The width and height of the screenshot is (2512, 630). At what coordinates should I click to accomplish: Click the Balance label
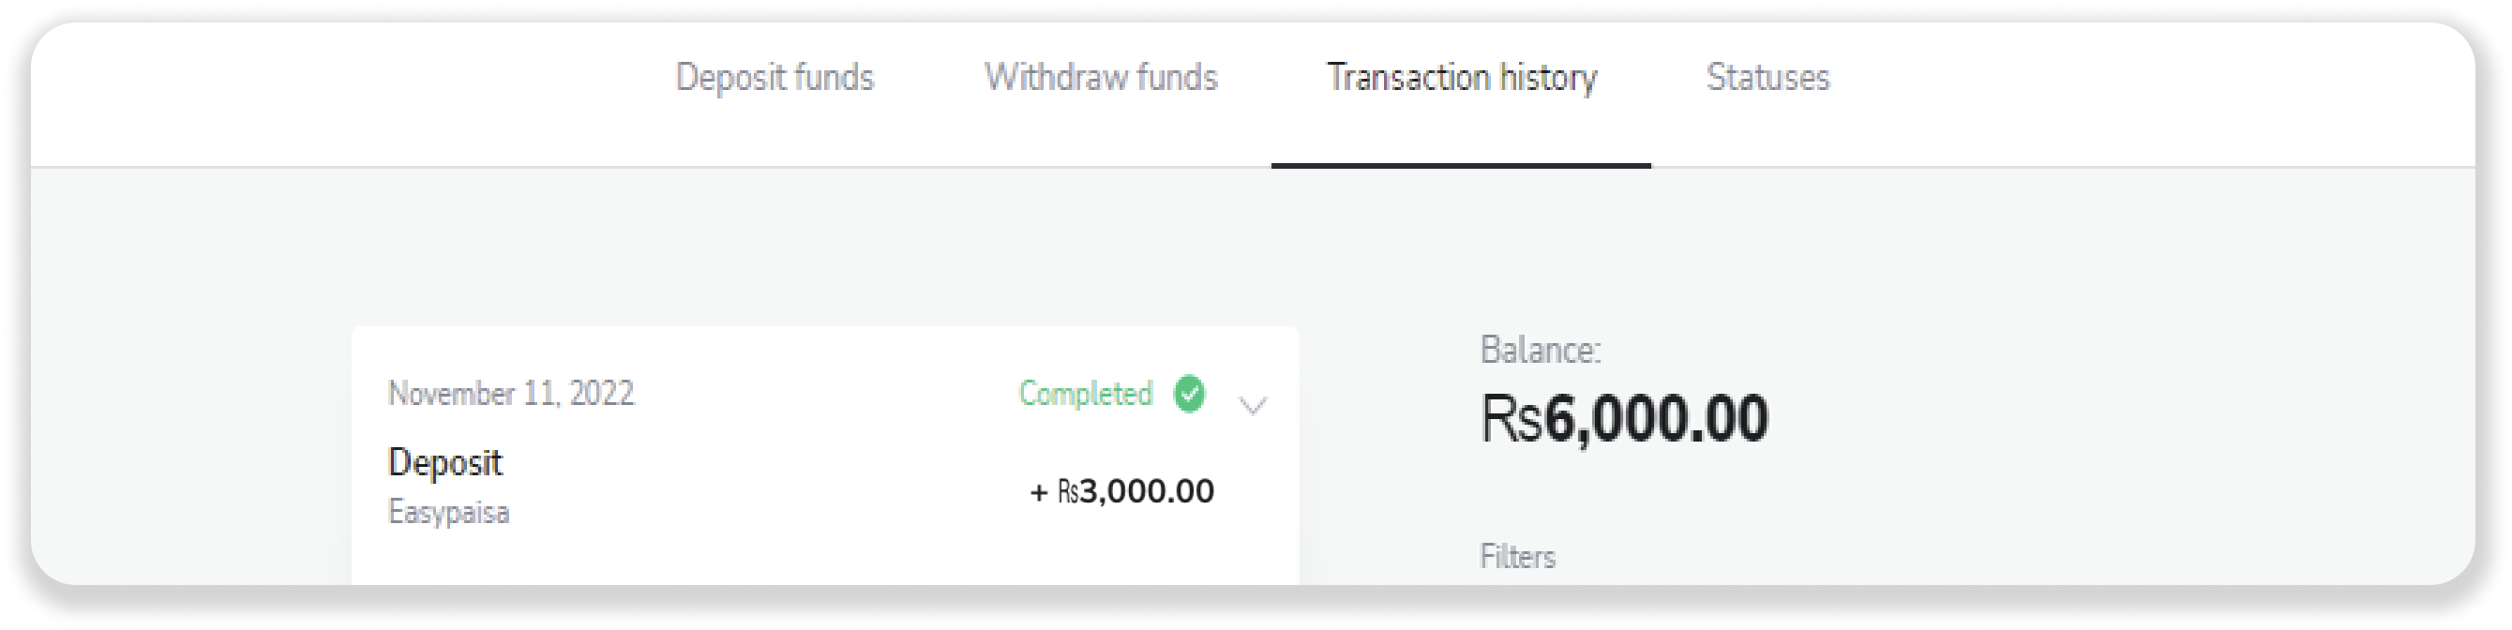click(1540, 350)
